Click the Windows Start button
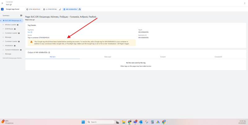248x125 pixels. pos(83,122)
